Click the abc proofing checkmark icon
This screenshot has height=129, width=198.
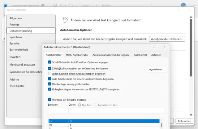click(x=66, y=20)
